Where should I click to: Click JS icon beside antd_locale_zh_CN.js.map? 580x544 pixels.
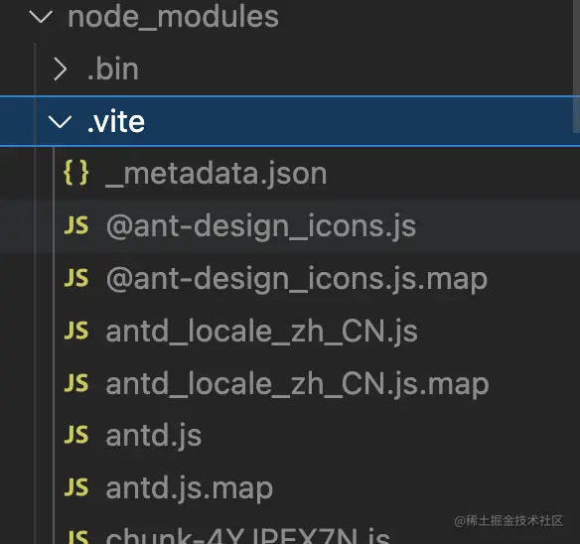76,383
